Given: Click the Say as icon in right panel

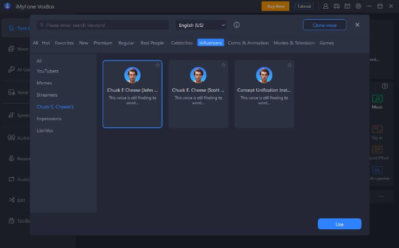Looking at the screenshot, I should coord(377,129).
